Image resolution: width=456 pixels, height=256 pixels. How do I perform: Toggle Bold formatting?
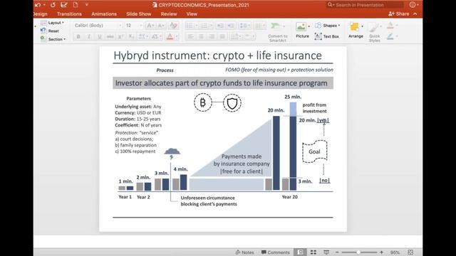(x=78, y=36)
